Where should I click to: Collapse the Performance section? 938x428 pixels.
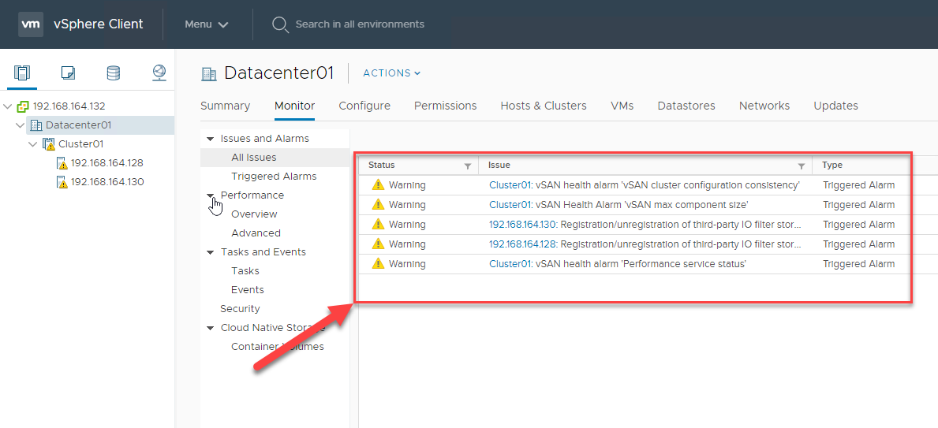(x=210, y=195)
